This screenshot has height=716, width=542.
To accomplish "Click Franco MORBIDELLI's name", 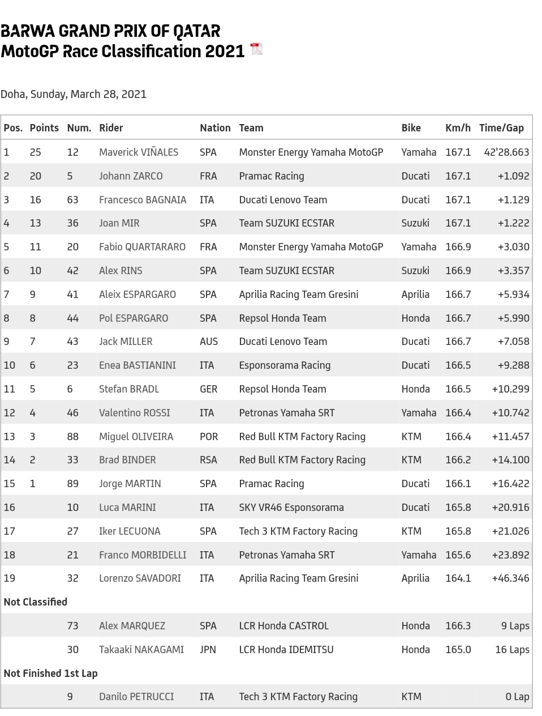I will point(143,555).
